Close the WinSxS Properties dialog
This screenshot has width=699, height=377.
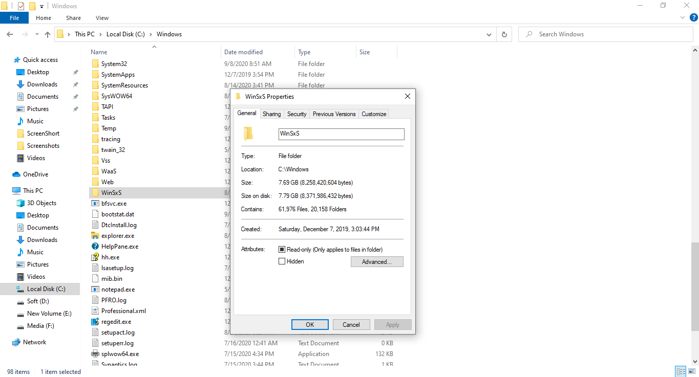tap(408, 96)
